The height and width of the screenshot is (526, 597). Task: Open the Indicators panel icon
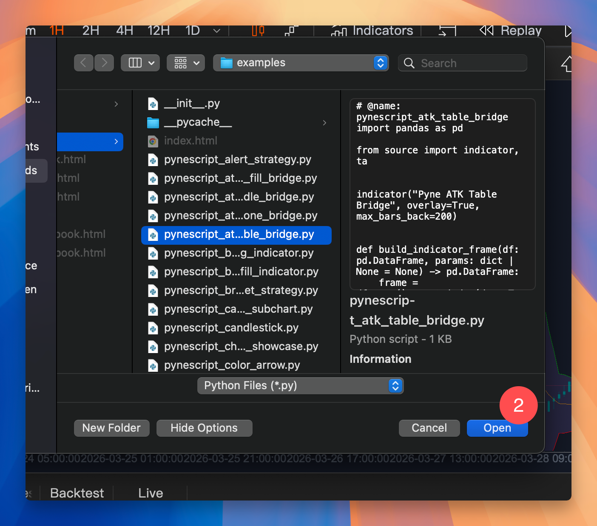pyautogui.click(x=339, y=31)
